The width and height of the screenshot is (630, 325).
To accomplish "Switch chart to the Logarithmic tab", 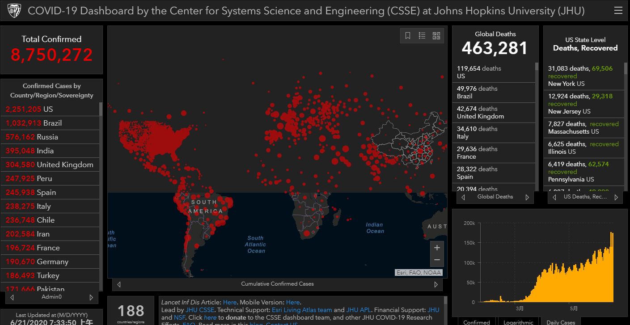I will click(x=518, y=322).
